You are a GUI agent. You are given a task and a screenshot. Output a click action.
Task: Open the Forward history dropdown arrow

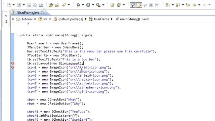click(x=209, y=5)
